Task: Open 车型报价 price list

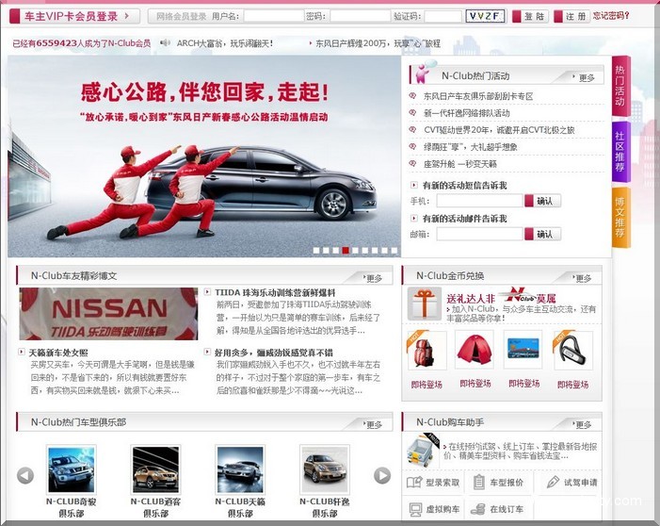Action: click(498, 483)
